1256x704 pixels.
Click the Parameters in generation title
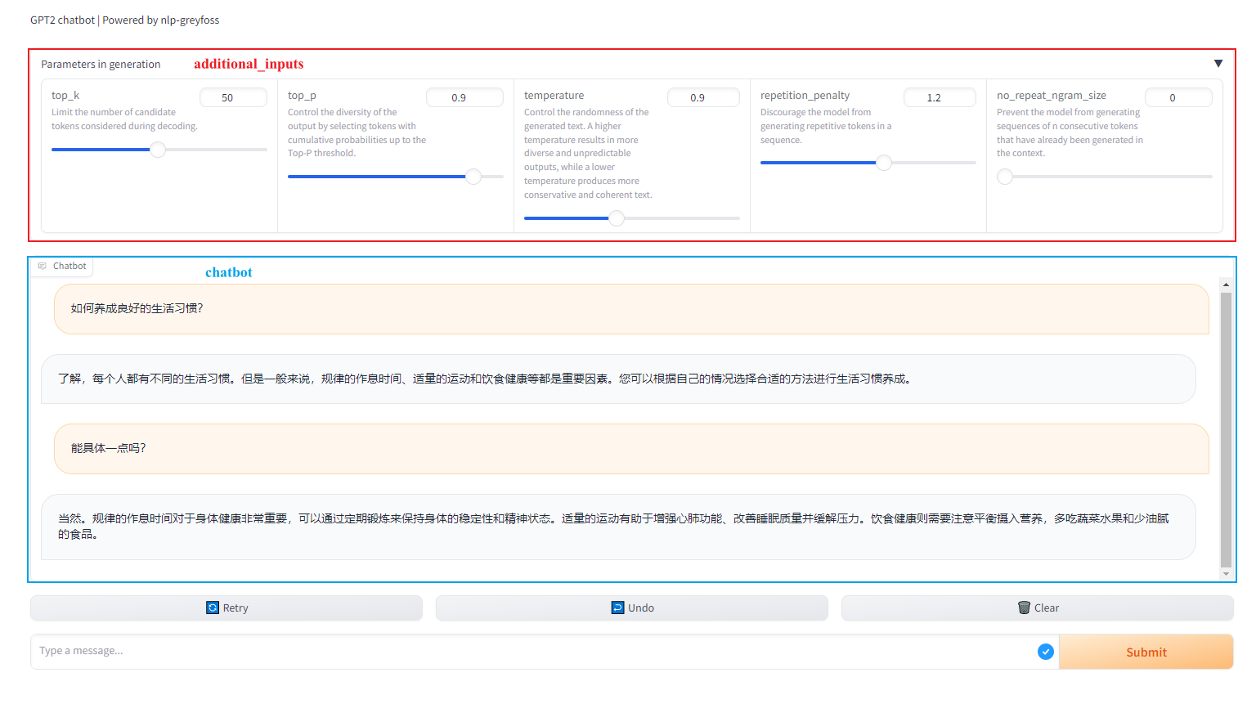[x=101, y=64]
